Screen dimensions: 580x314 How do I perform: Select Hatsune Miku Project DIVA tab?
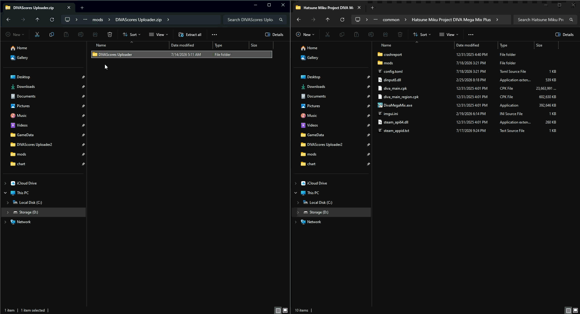point(329,8)
